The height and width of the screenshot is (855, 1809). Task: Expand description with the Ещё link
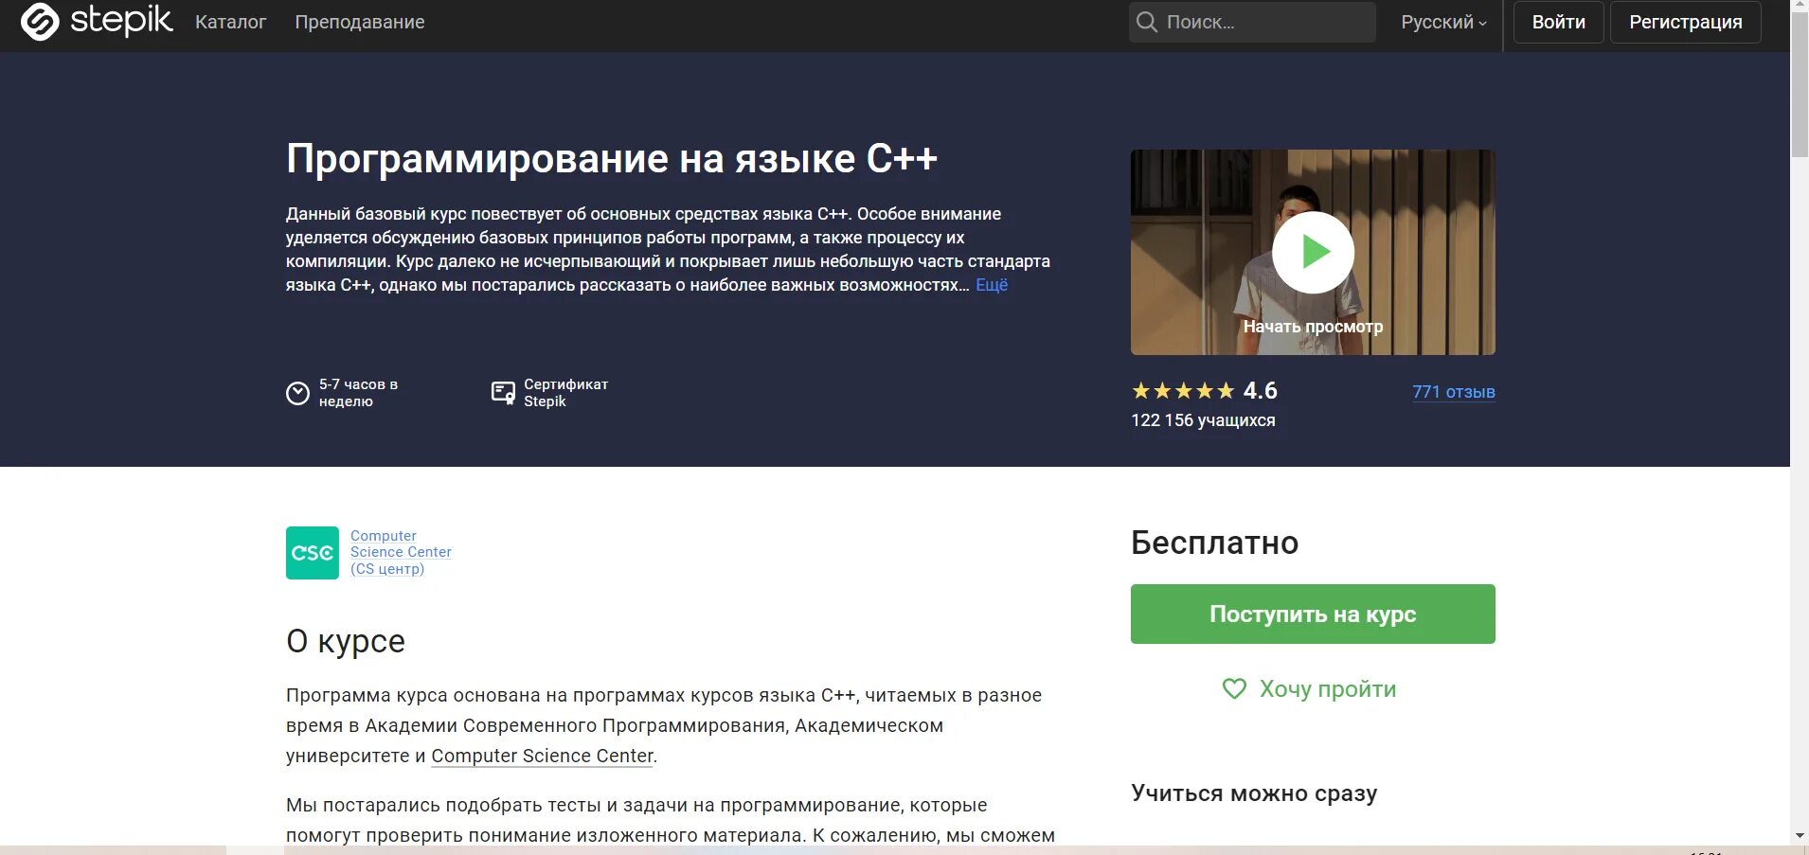pos(992,285)
